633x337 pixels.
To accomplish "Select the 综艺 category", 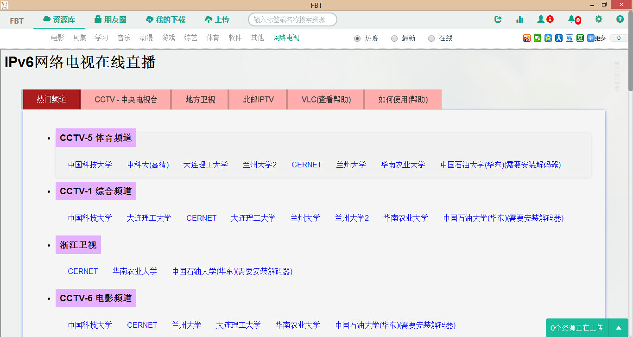I will [x=191, y=38].
